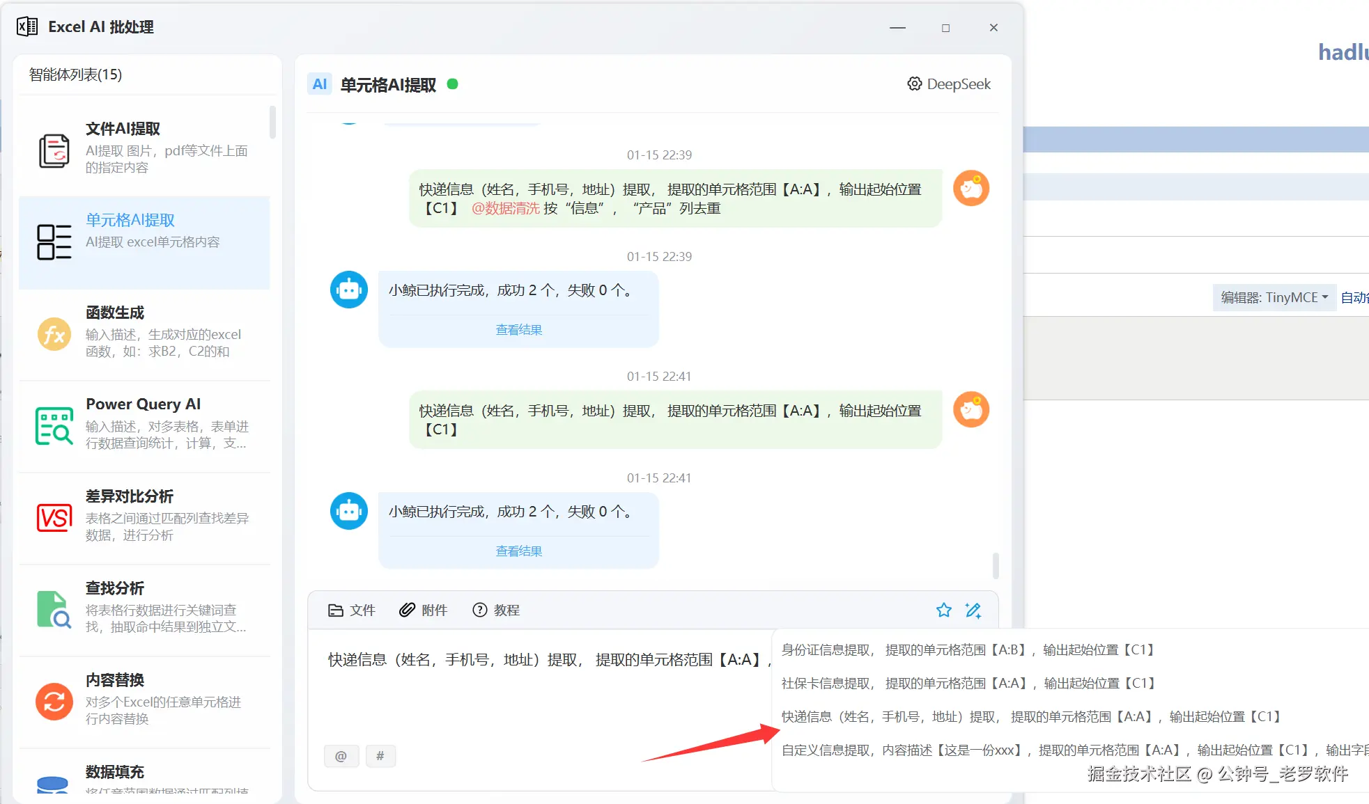Click the magic edit pen icon
Viewport: 1369px width, 804px height.
(x=973, y=610)
